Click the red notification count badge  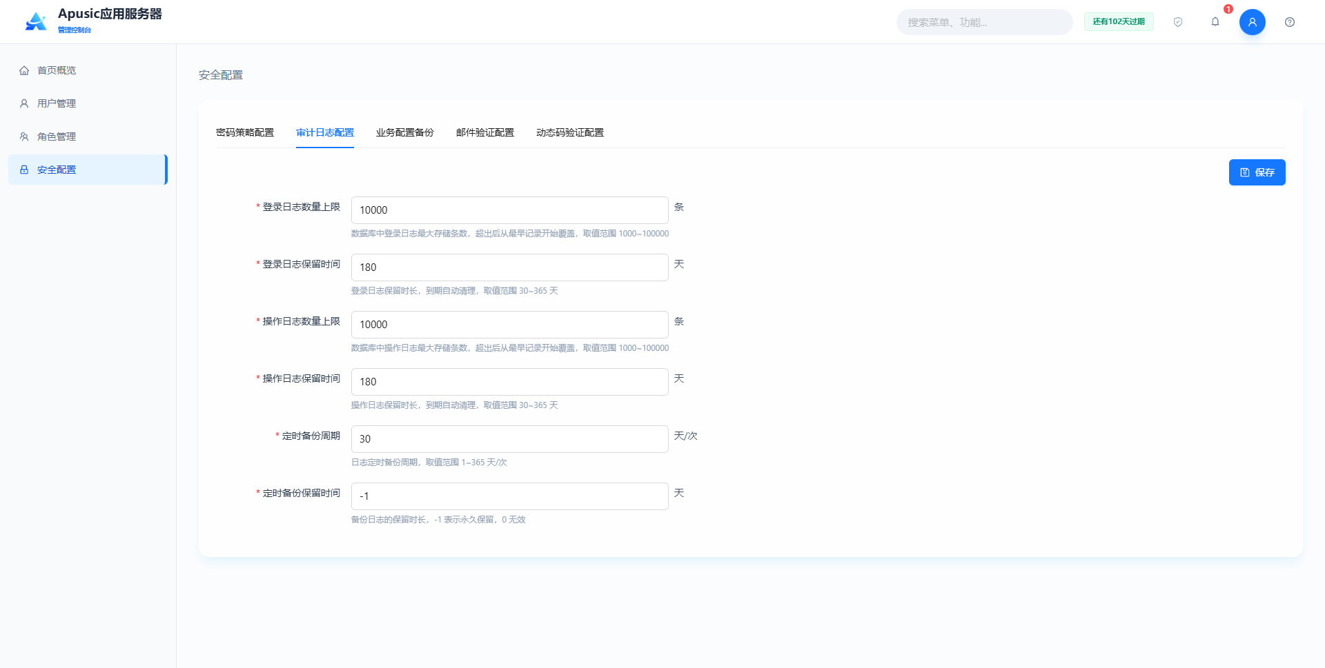1228,9
